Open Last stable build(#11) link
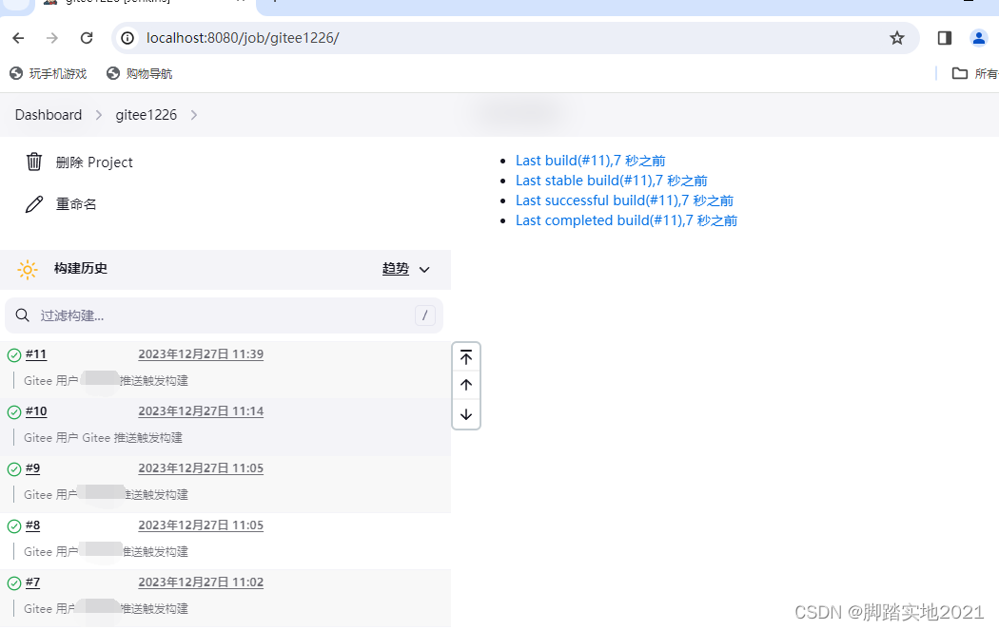This screenshot has width=999, height=630. click(x=611, y=181)
